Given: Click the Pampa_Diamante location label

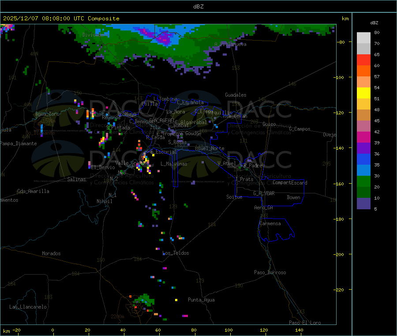Looking at the screenshot, I should click(18, 143).
